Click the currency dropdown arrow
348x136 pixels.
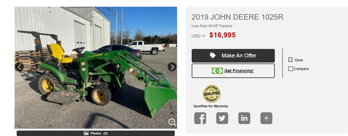click(203, 36)
